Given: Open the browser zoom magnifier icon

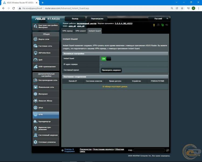Looking at the screenshot, I should click(172, 8).
